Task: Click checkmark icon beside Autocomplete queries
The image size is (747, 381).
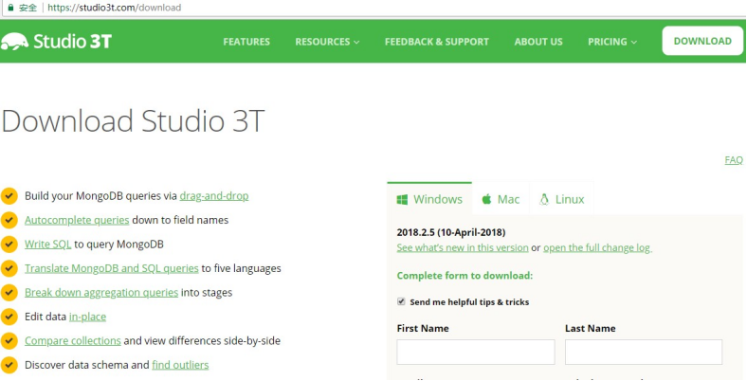Action: point(9,220)
